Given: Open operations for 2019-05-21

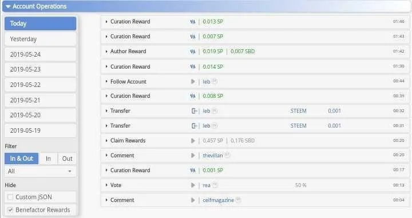Looking at the screenshot, I should 40,100.
